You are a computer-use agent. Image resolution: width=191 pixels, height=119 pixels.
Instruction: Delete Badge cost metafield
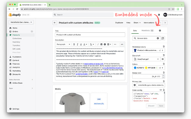click(x=164, y=73)
